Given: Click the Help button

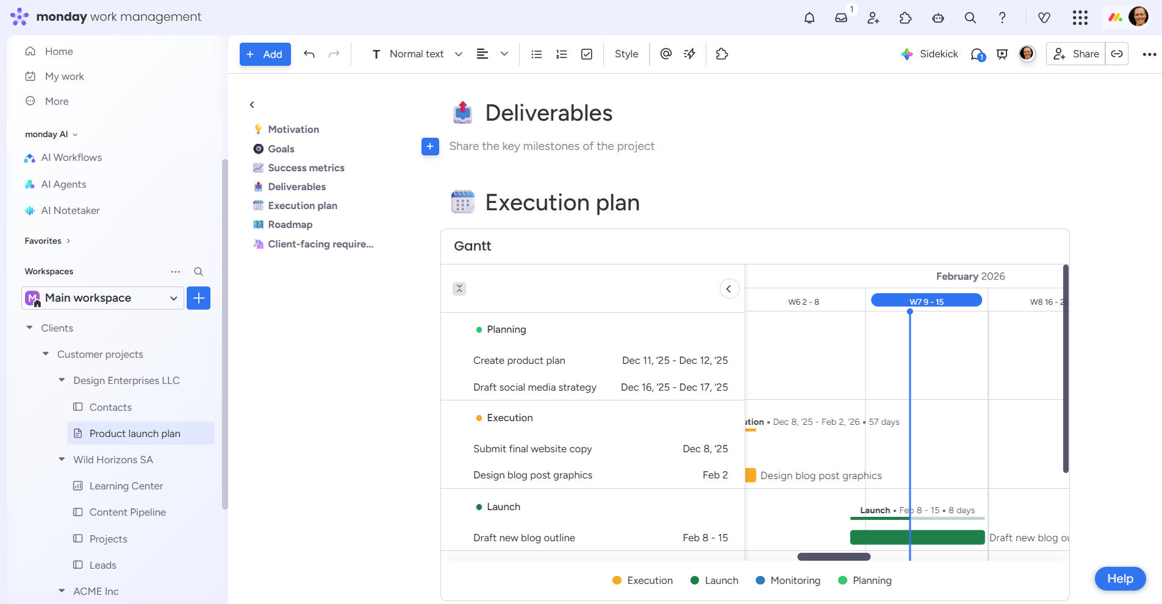Looking at the screenshot, I should pyautogui.click(x=1119, y=579).
